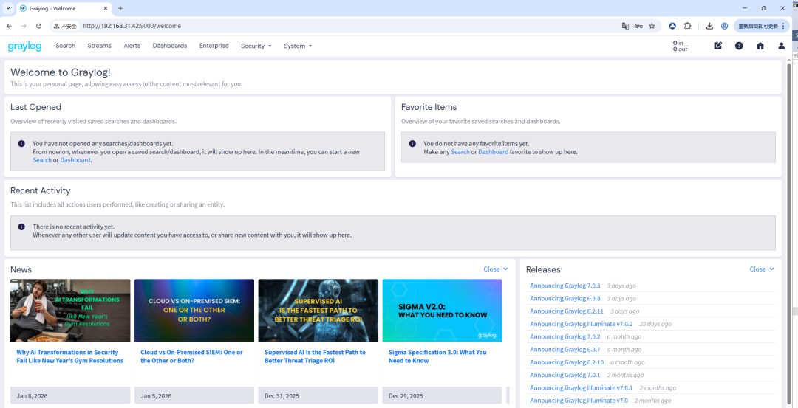Image resolution: width=798 pixels, height=408 pixels.
Task: Click the home welcome page icon
Action: (x=760, y=46)
